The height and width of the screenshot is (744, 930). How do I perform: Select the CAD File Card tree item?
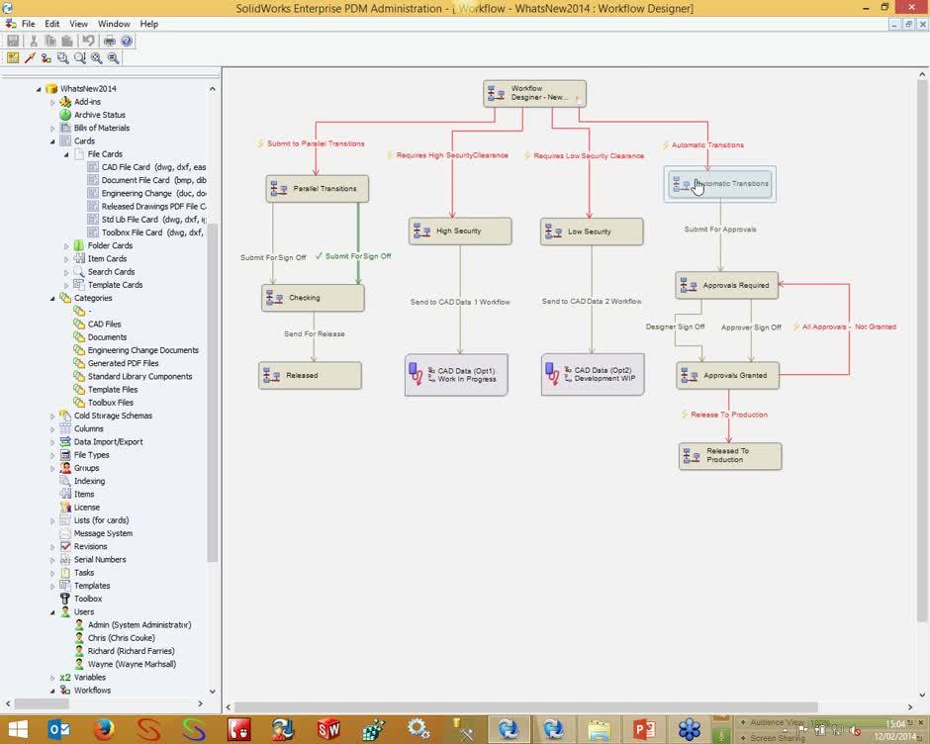pyautogui.click(x=124, y=166)
